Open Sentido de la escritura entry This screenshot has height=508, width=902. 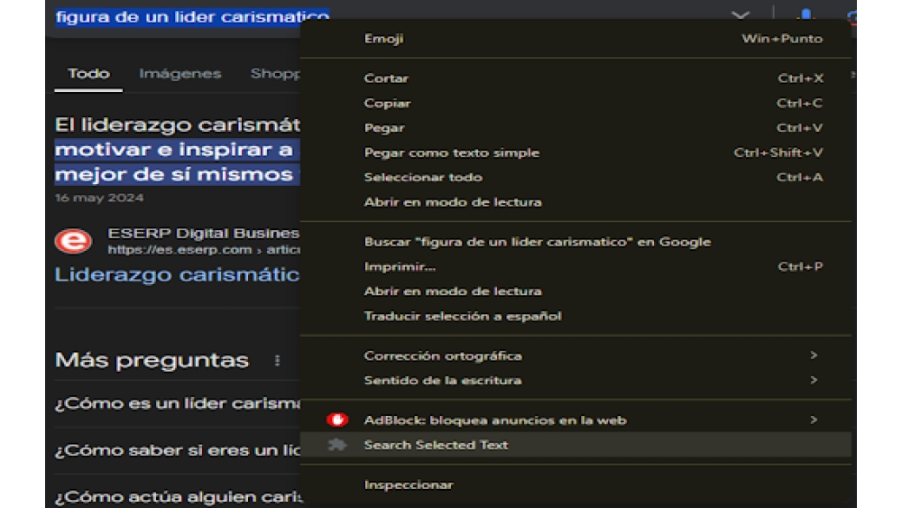(575, 380)
